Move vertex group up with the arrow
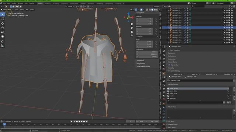The width and height of the screenshot is (236, 132). 234,97
